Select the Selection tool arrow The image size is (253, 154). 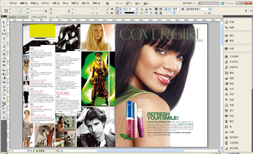point(4,22)
